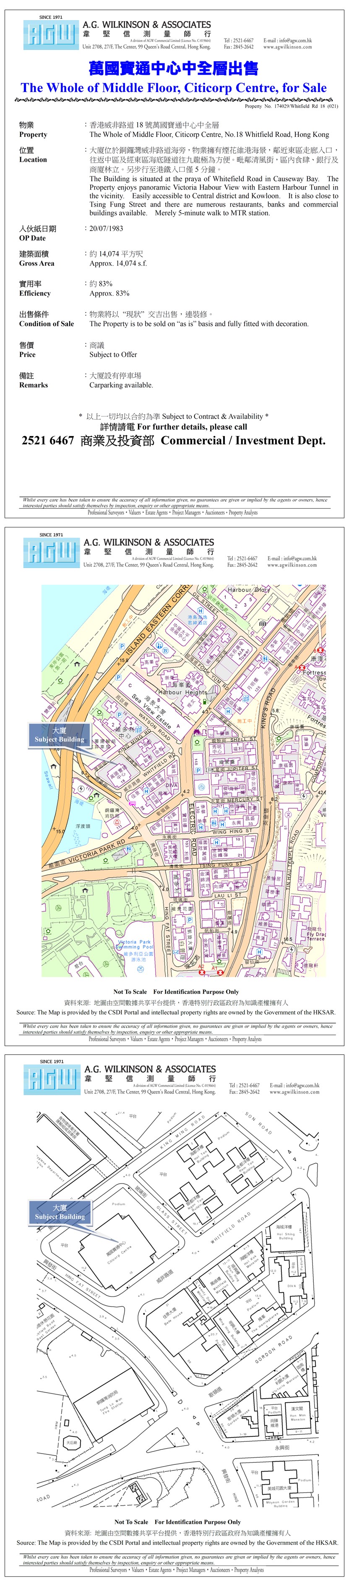Click the large 2521 6467 phone number
This screenshot has width=349, height=1588.
point(47,440)
